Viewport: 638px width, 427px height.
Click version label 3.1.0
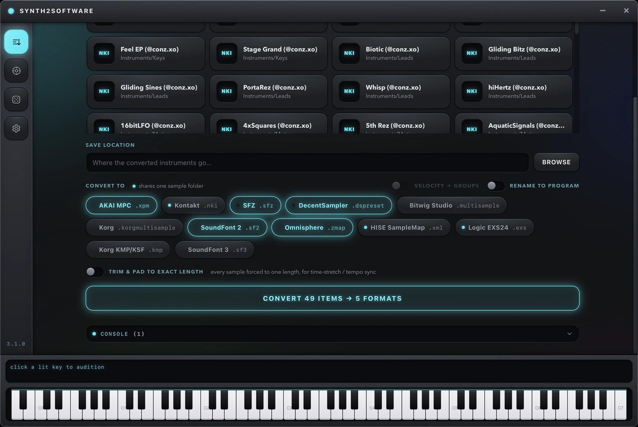(x=15, y=344)
